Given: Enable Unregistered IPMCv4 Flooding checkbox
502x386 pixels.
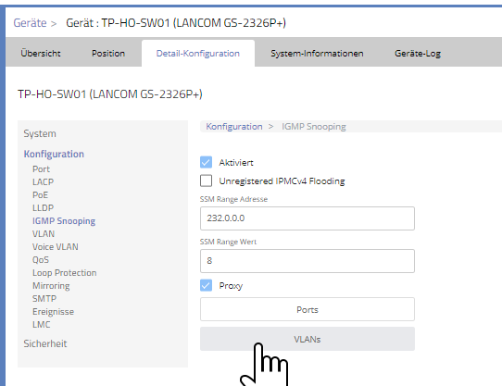Looking at the screenshot, I should tap(206, 181).
